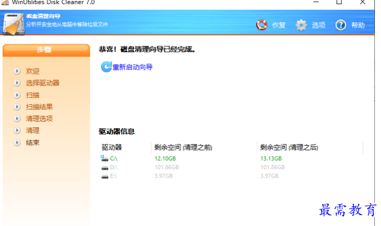The image size is (381, 226).
Task: Click the arrow icon beside 欢迎
Action: point(17,71)
